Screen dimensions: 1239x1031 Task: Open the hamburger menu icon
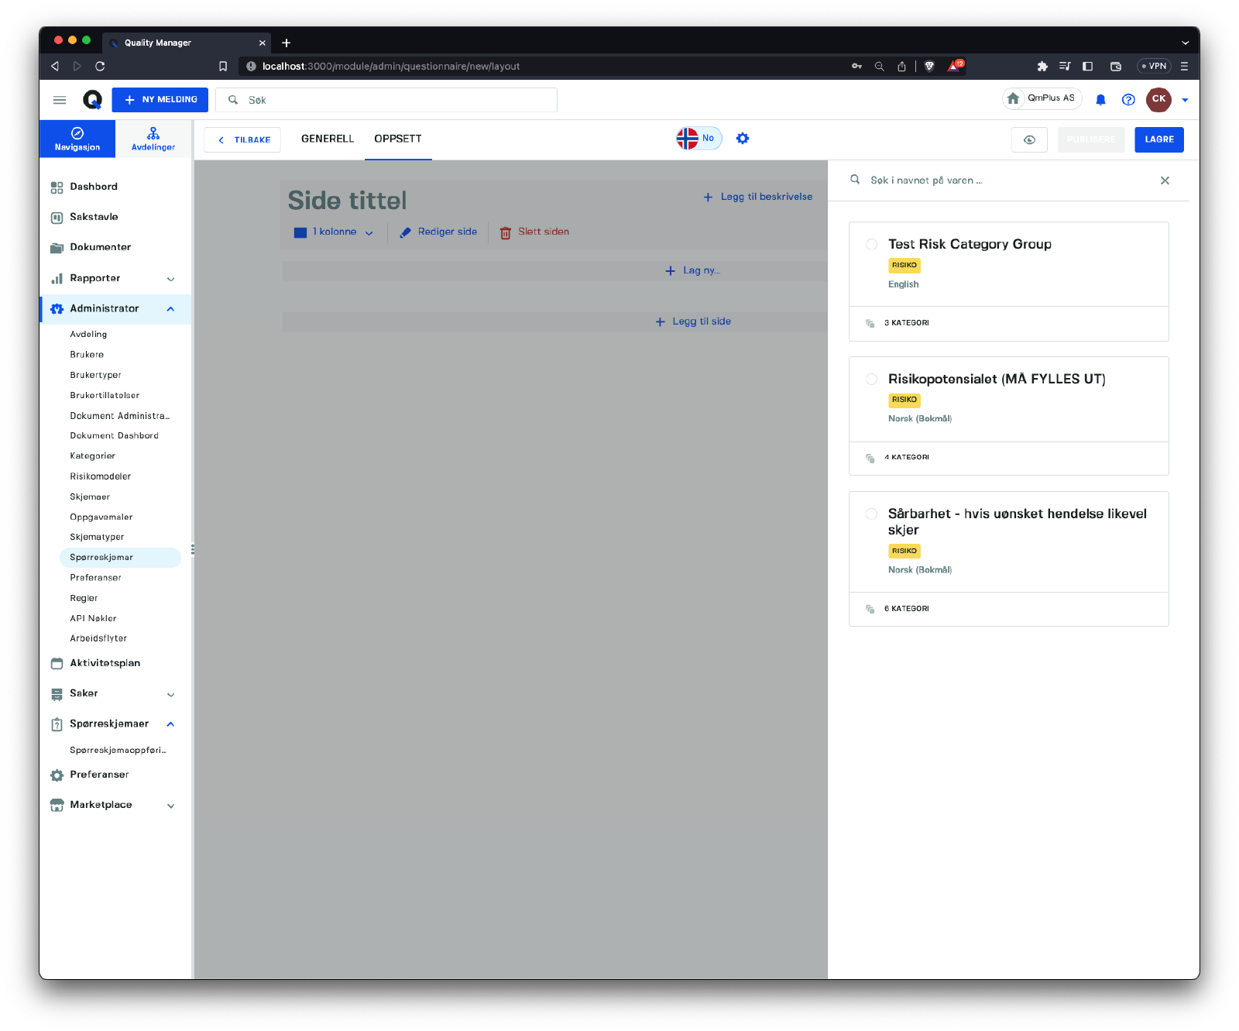(x=60, y=100)
